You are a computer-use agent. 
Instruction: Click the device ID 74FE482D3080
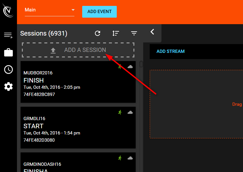click(x=39, y=140)
